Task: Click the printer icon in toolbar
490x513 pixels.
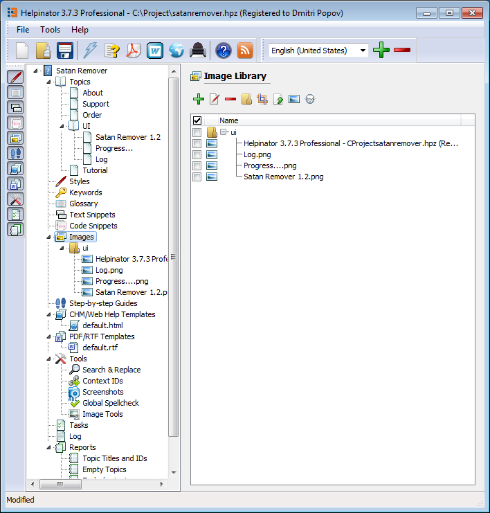Action: [x=197, y=51]
